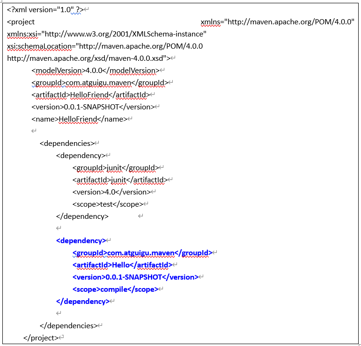Viewport: 361px width, 346px height.
Task: Click the blue version 0.0.1-SNAPSHOT line
Action: point(135,277)
